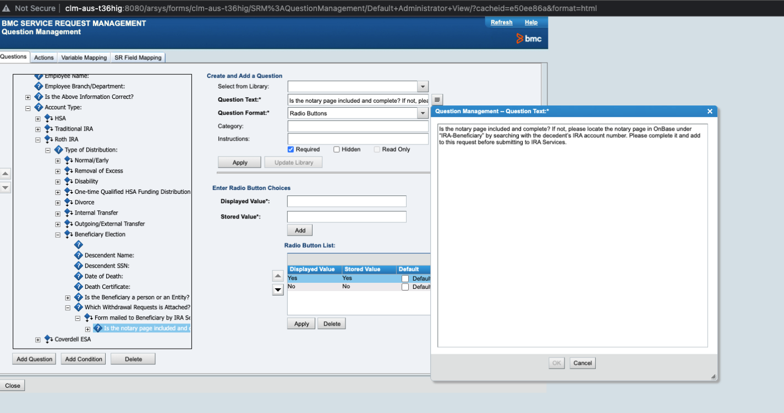Click the condition icon beside Removal of Excess
784x413 pixels.
[x=68, y=171]
